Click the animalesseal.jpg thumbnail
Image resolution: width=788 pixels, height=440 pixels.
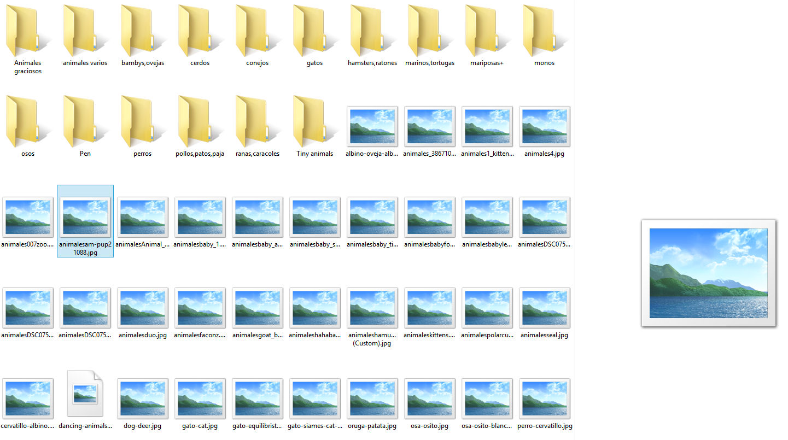[x=544, y=308]
